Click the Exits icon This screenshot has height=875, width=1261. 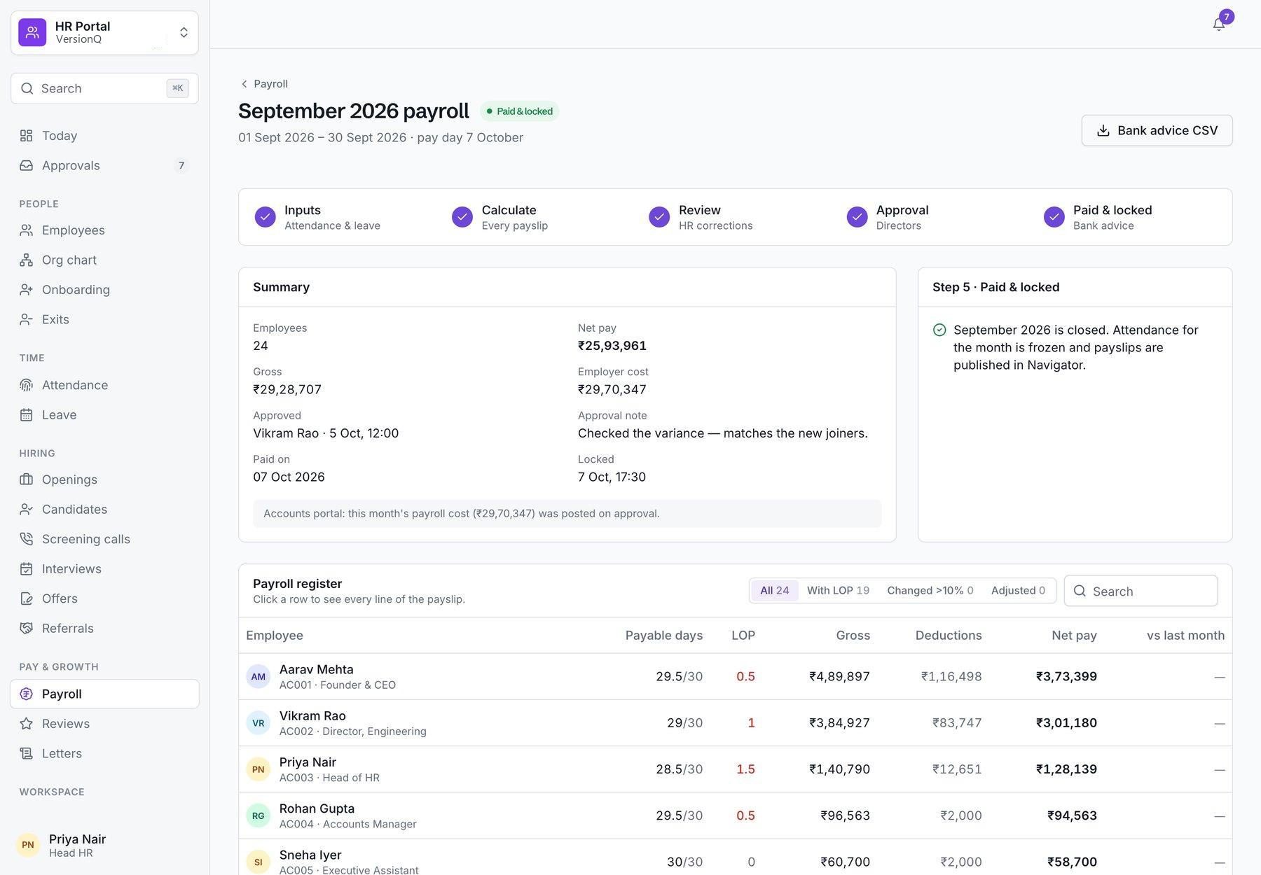27,319
